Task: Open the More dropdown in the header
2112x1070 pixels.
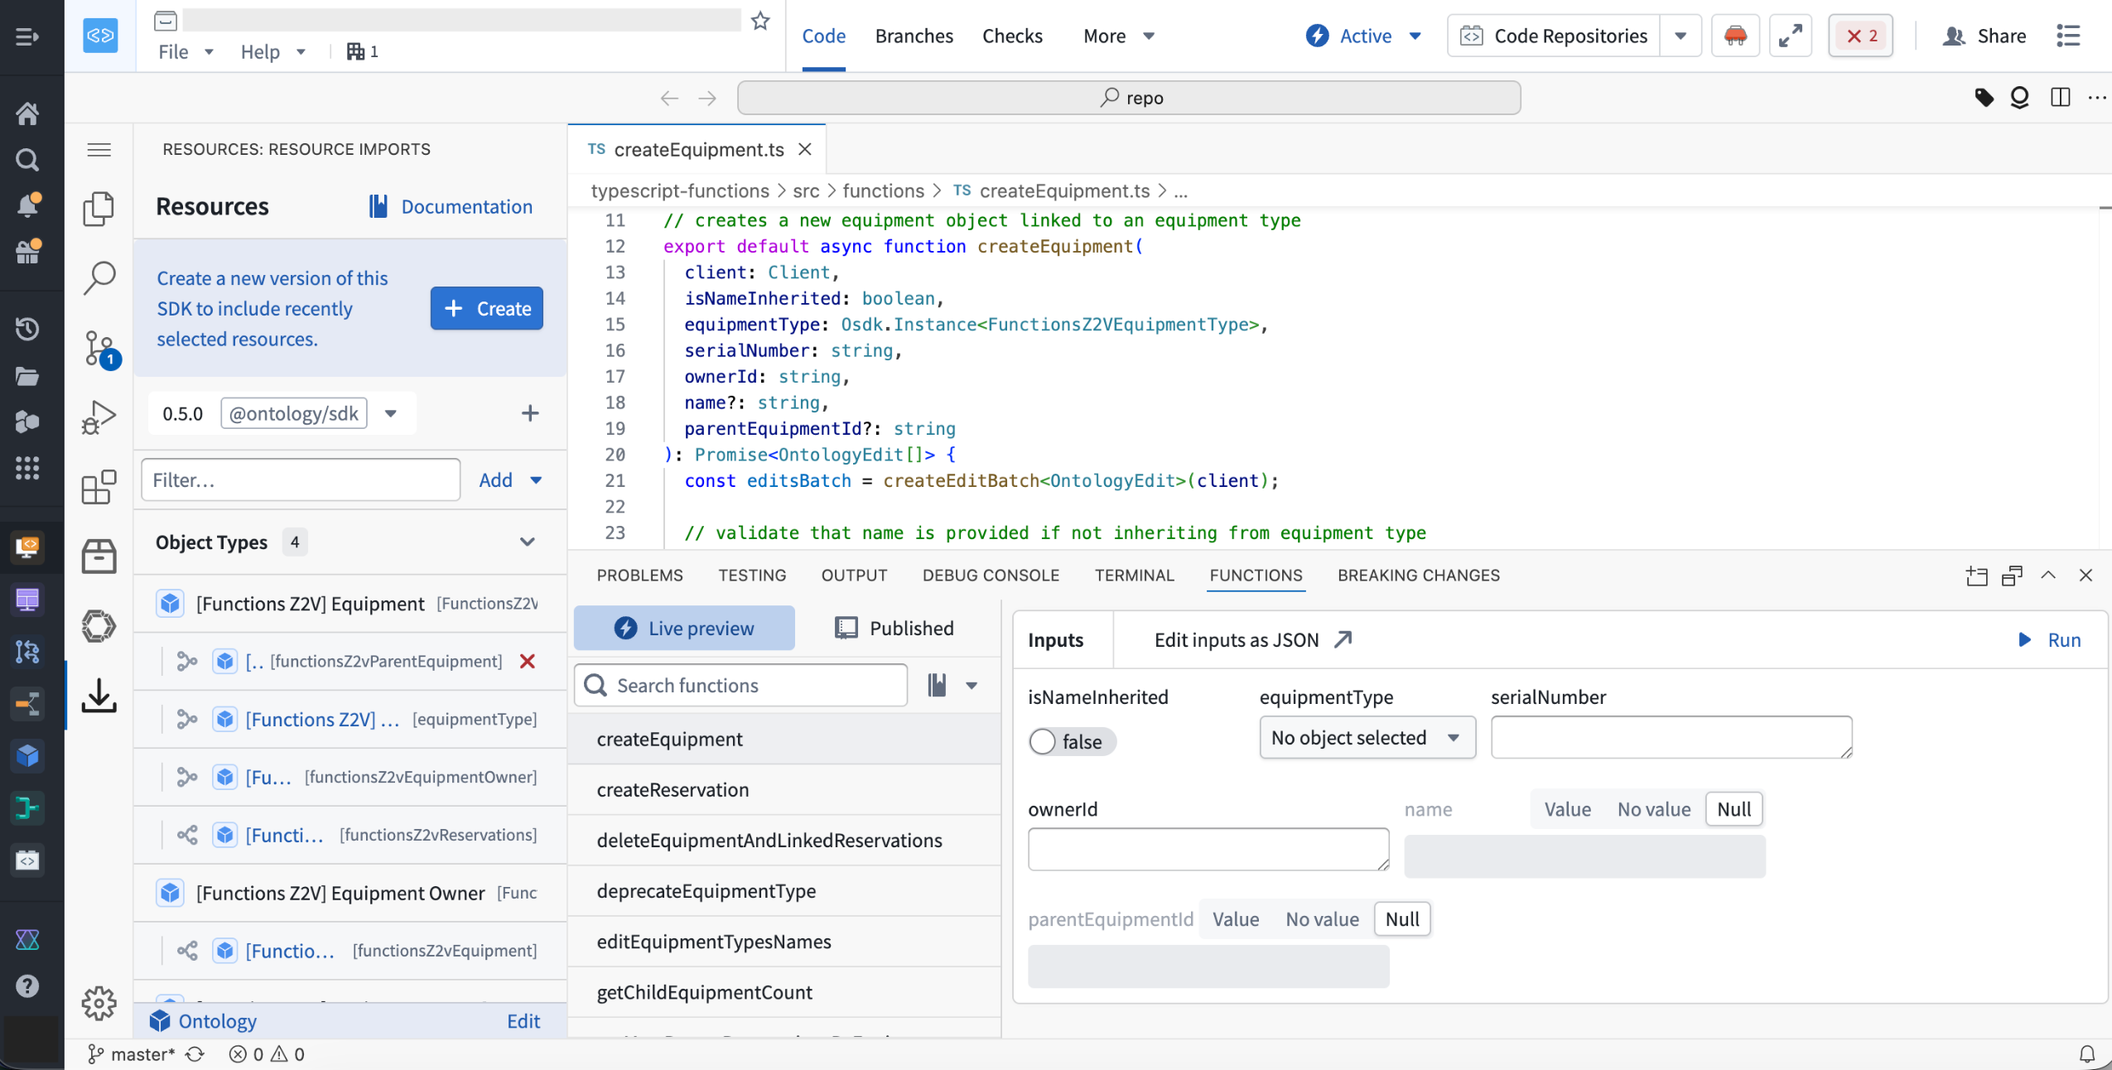Action: tap(1116, 36)
